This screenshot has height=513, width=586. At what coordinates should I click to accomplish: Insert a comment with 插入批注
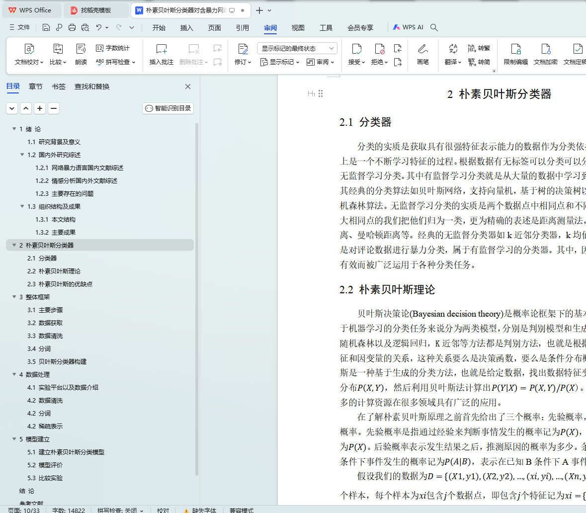coord(162,54)
